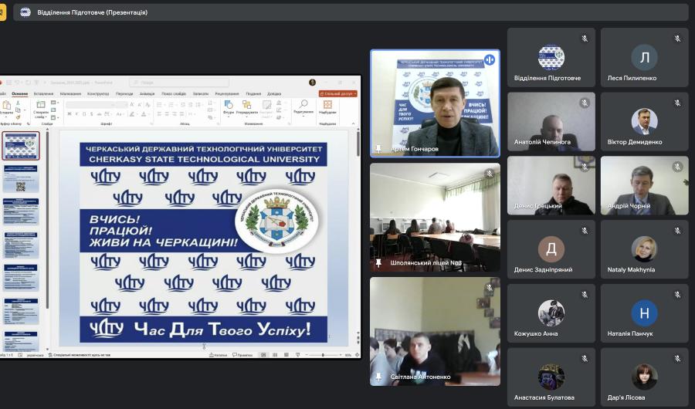
Task: Toggle Italic formatting in PowerPoint ribbon
Action: tap(76, 114)
